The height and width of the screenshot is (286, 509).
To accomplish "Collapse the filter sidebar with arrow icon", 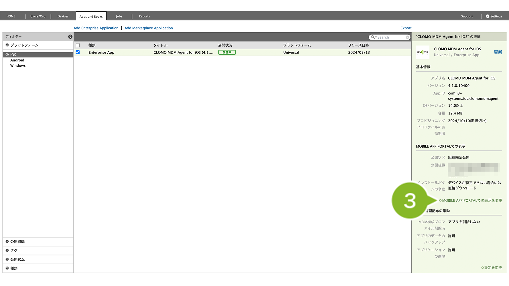I will (x=70, y=37).
